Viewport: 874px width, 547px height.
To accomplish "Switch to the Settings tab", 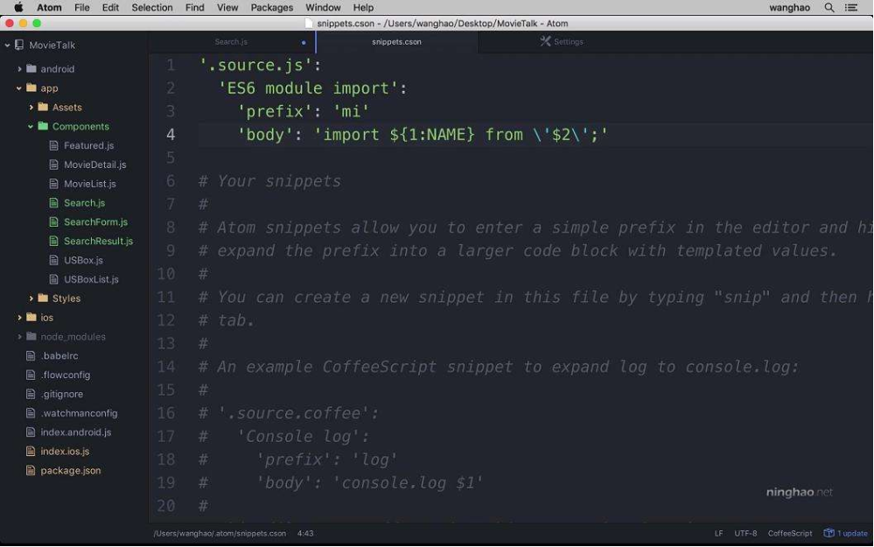I will pyautogui.click(x=562, y=42).
